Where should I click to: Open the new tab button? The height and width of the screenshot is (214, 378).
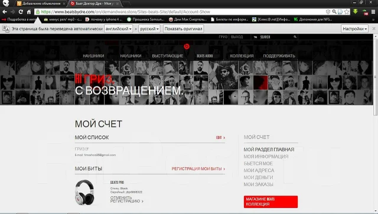tap(126, 4)
